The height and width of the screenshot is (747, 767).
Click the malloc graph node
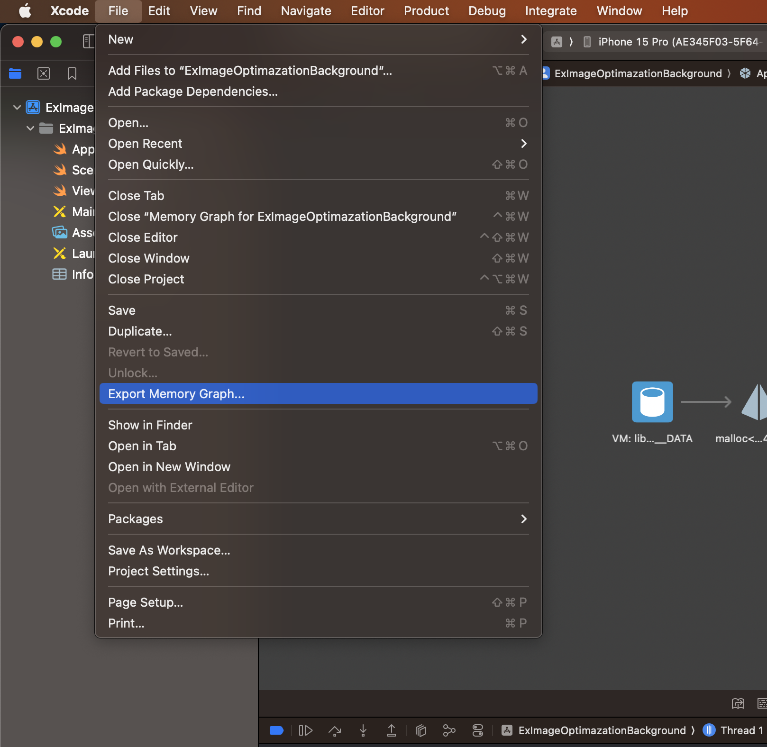tap(755, 402)
